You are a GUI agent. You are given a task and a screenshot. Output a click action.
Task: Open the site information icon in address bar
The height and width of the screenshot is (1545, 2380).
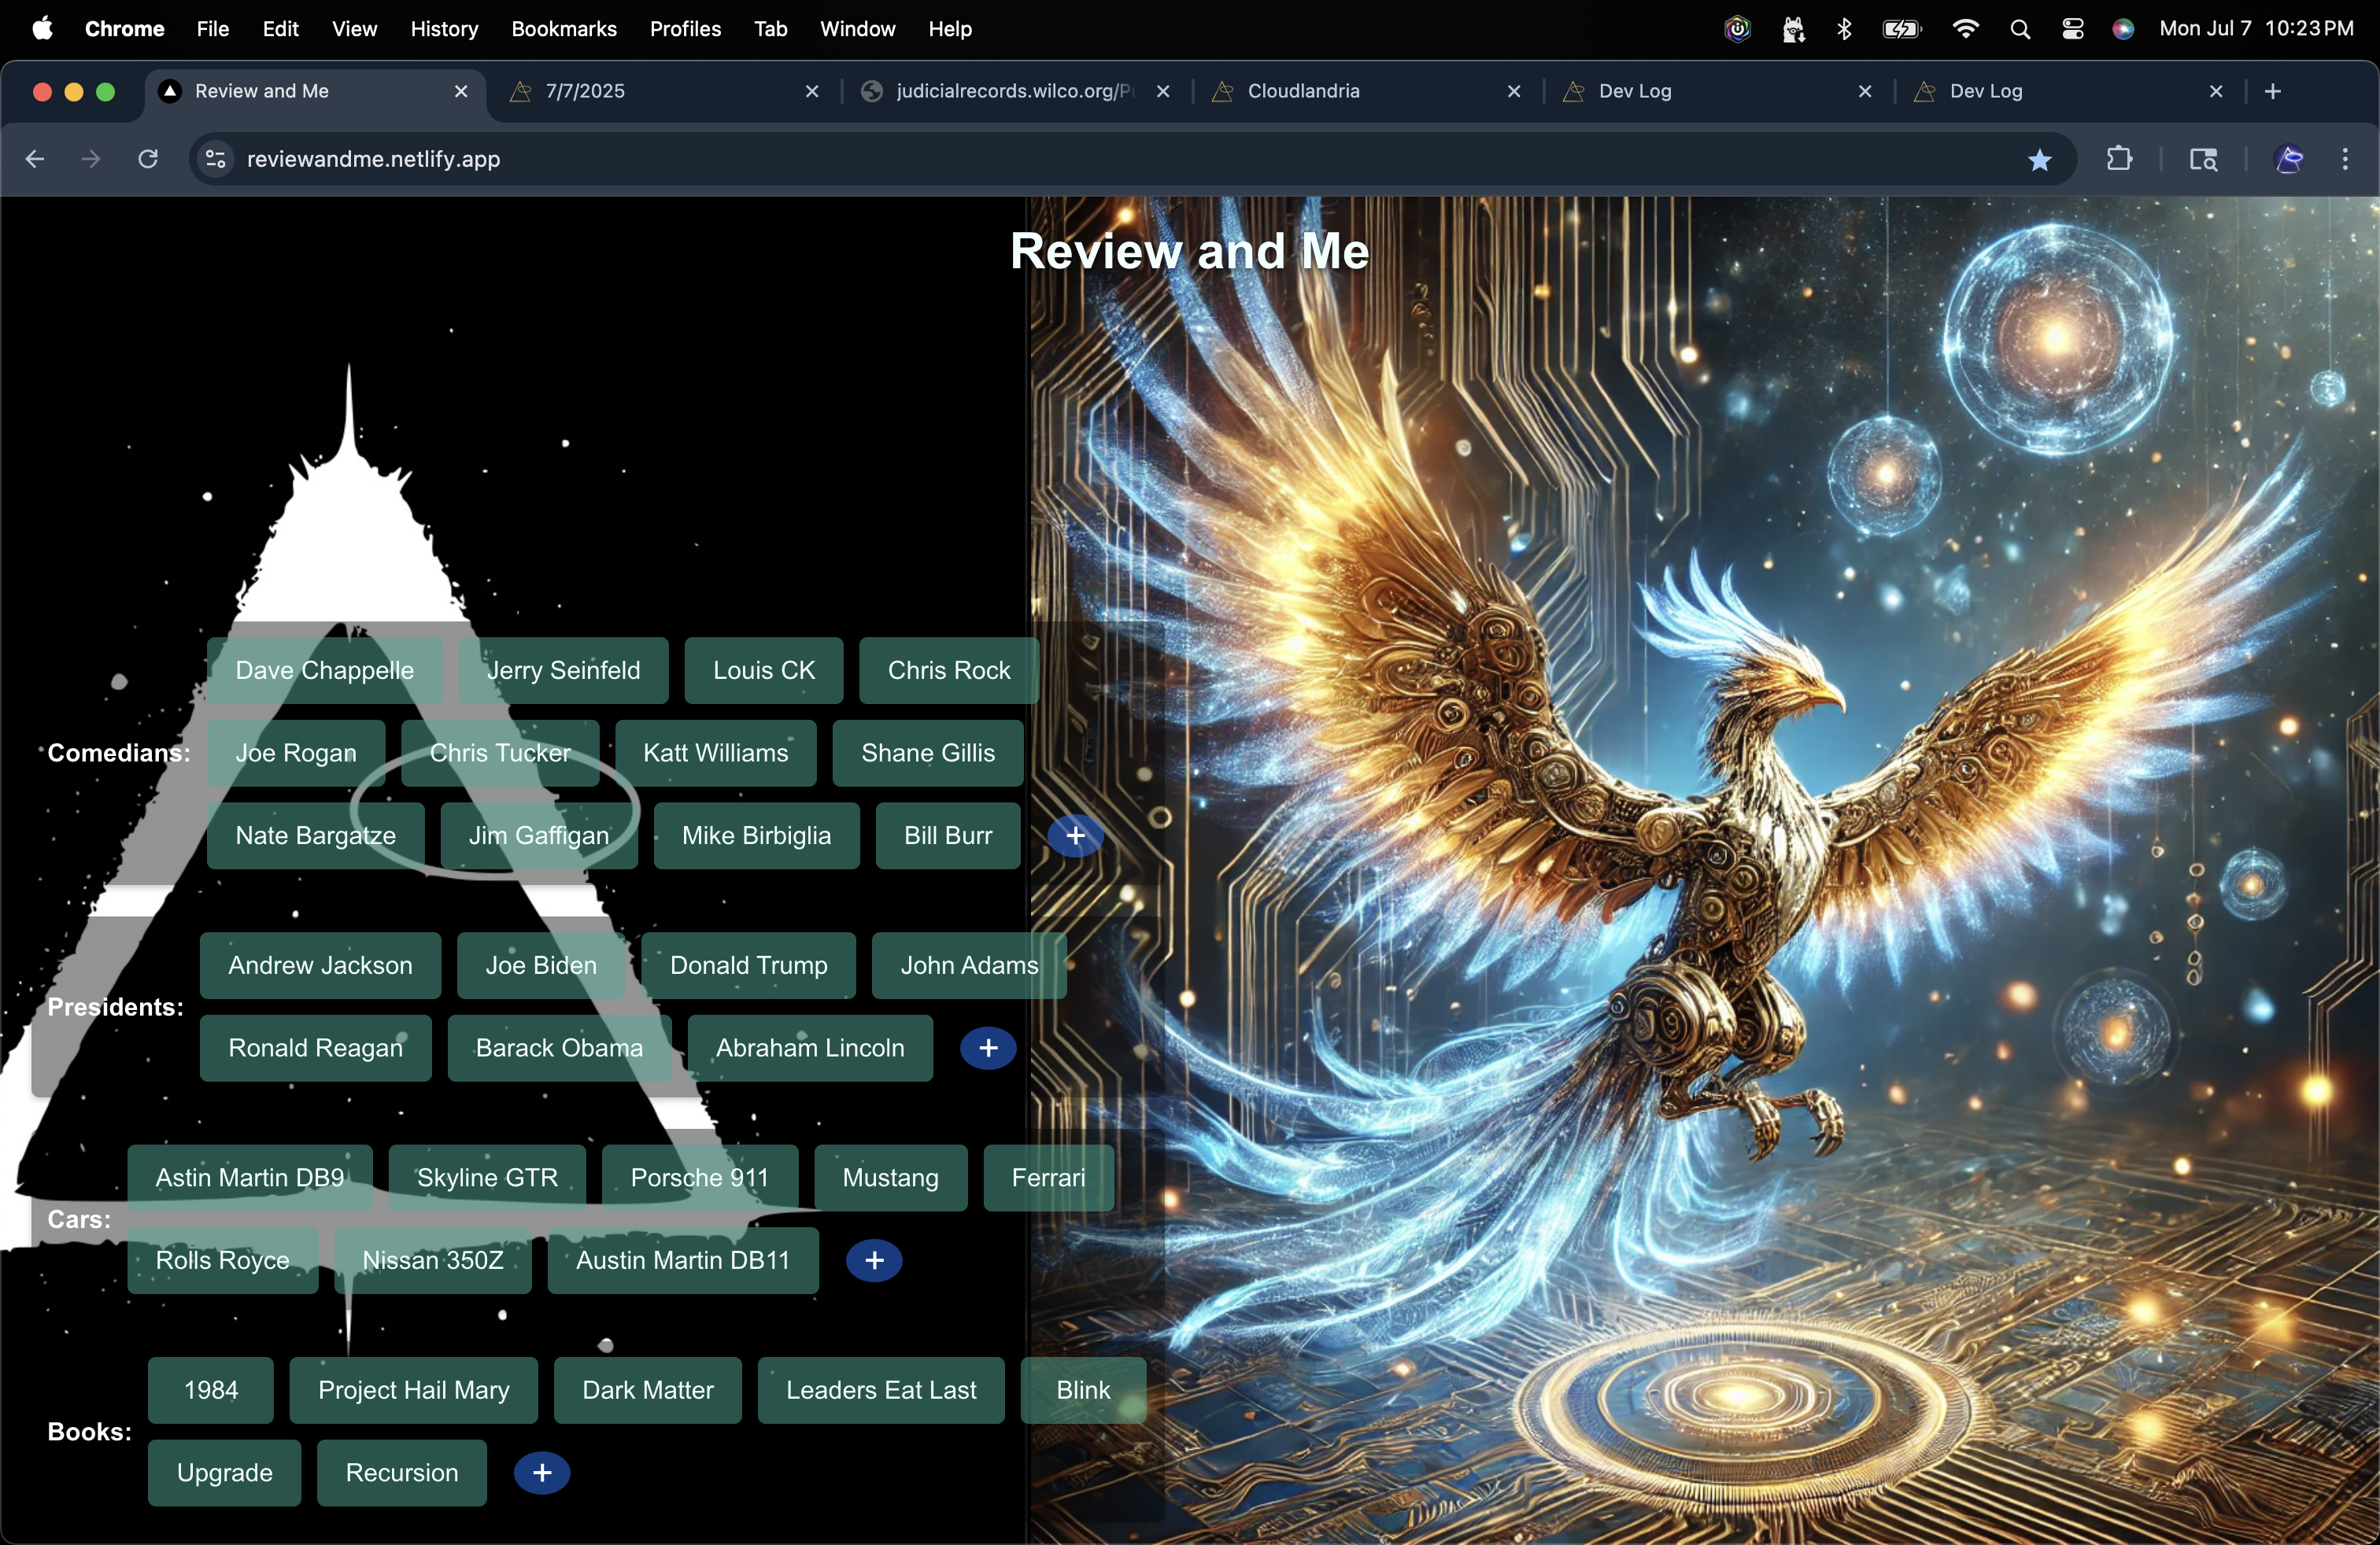(x=215, y=159)
